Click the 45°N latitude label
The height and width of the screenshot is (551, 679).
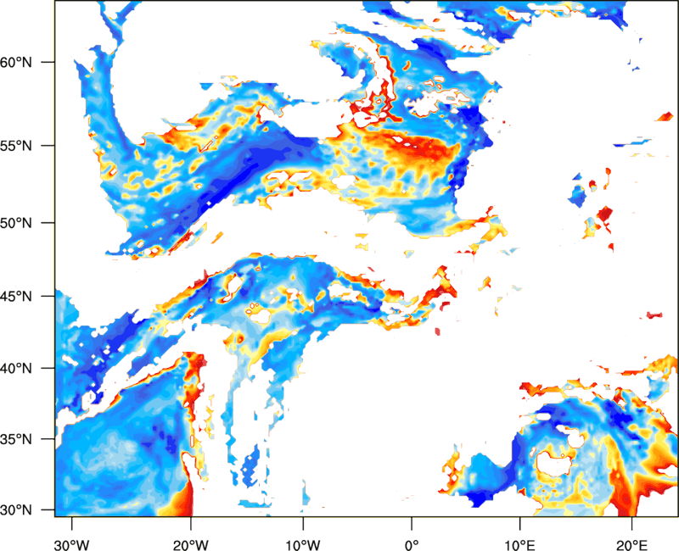[x=15, y=296]
